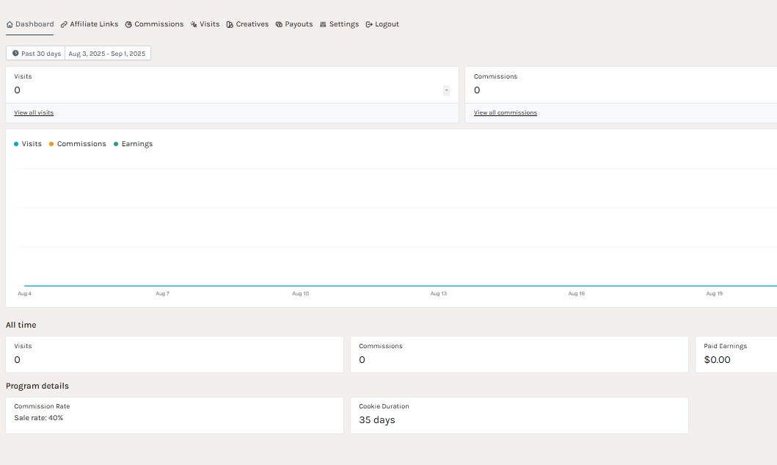Image resolution: width=777 pixels, height=465 pixels.
Task: Click the Payouts coins icon
Action: coord(279,24)
